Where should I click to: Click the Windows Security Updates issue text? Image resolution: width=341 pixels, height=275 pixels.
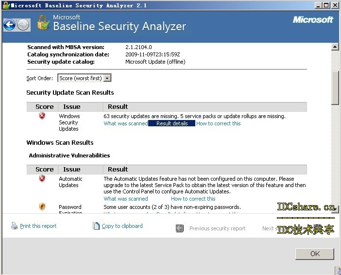69,122
